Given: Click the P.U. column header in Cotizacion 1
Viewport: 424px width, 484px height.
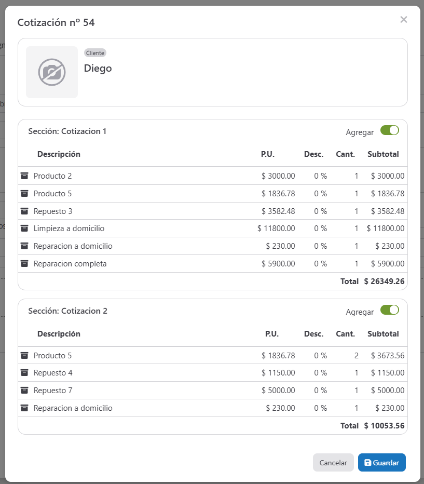Looking at the screenshot, I should (267, 154).
